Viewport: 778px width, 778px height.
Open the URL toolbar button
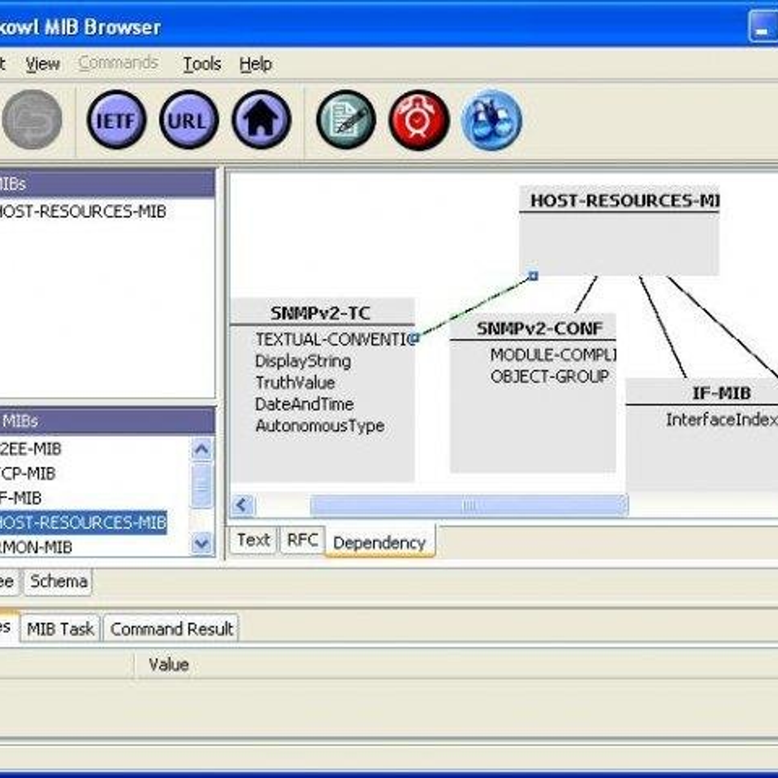[x=189, y=120]
